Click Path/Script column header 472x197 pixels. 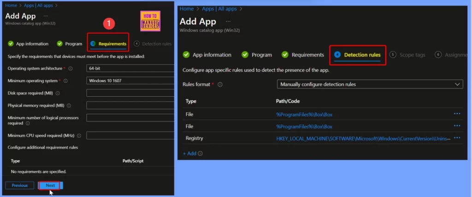133,161
